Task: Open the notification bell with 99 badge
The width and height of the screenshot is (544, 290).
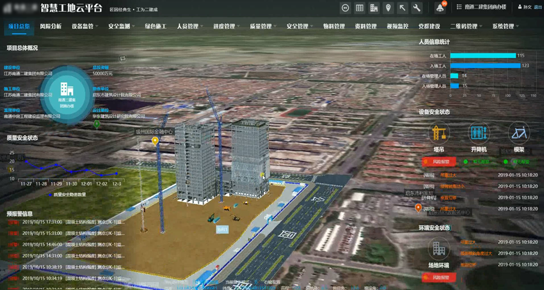Action: (x=441, y=8)
